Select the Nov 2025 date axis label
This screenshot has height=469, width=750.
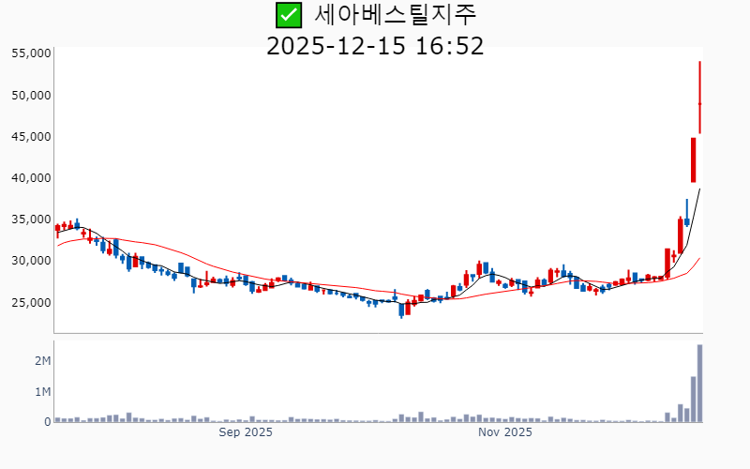(504, 432)
